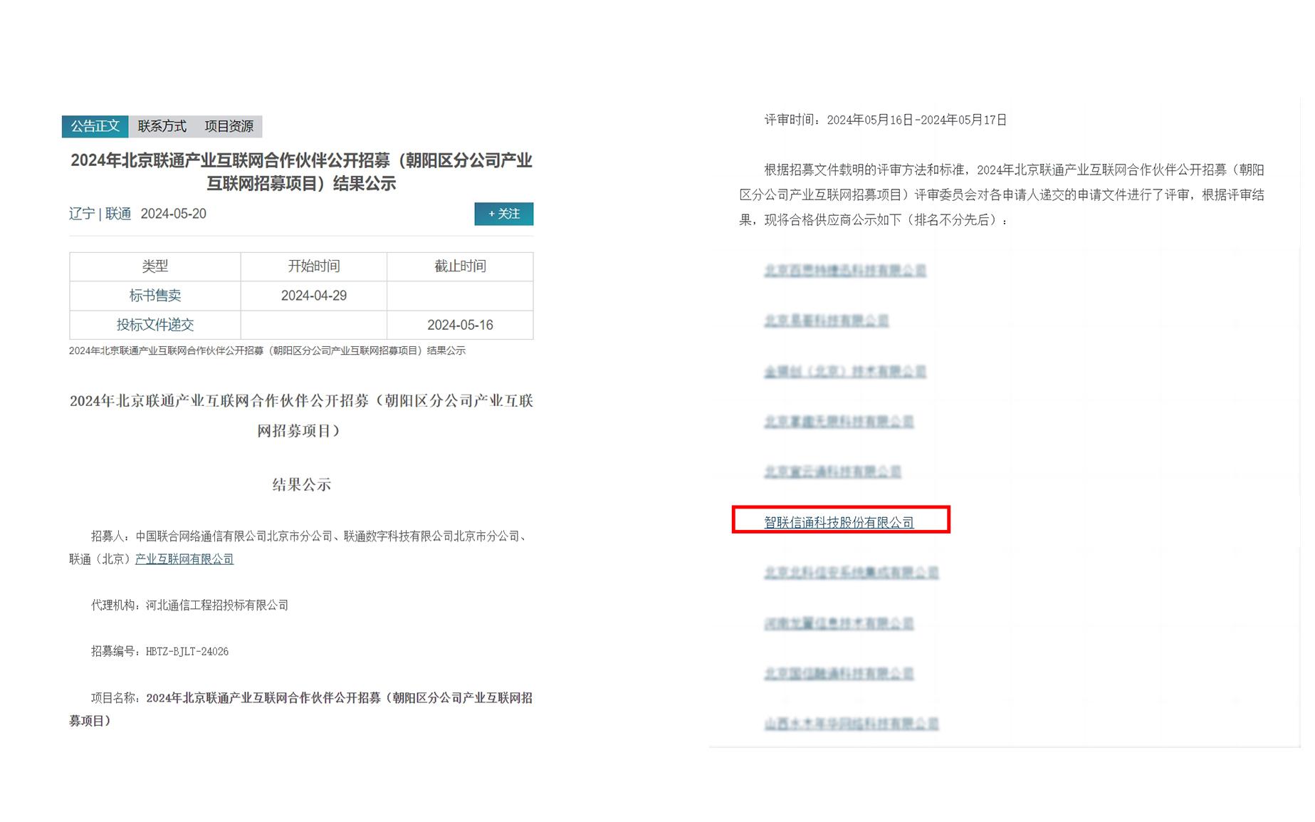Click the +关注 follow button
Viewport: 1315px width, 822px height.
pos(504,214)
